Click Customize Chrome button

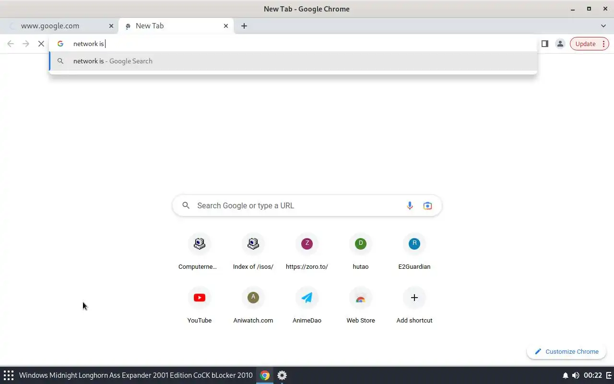tap(567, 351)
